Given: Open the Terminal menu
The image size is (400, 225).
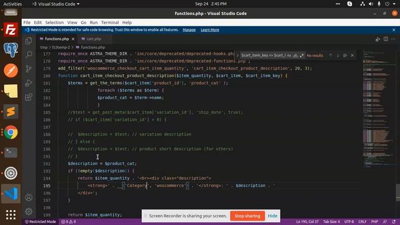Looking at the screenshot, I should click(x=110, y=22).
